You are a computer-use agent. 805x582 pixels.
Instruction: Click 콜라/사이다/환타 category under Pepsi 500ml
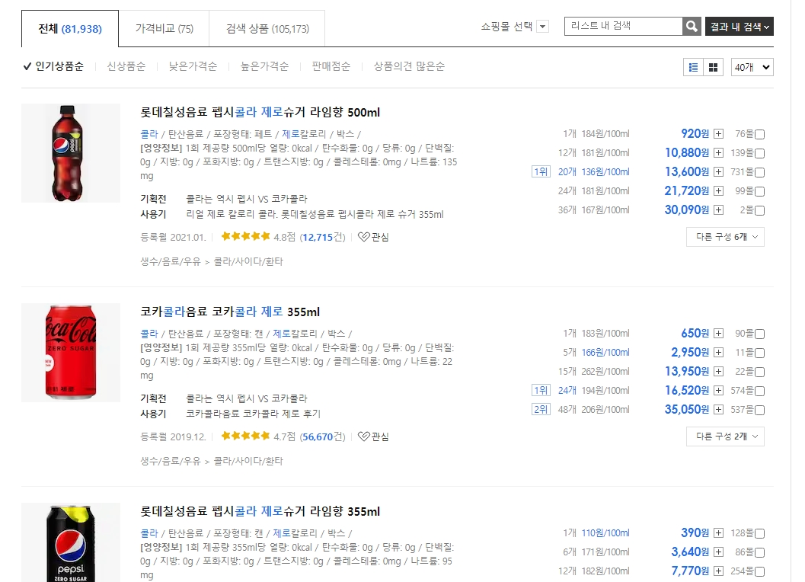click(248, 261)
